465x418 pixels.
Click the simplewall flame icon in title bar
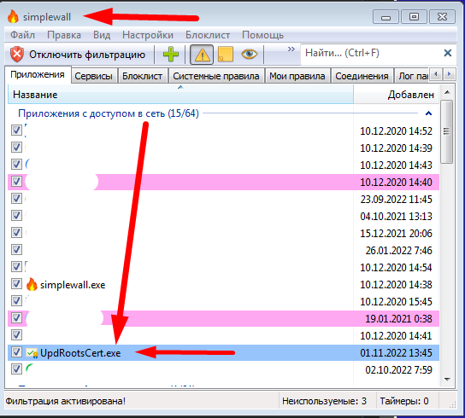tap(13, 16)
